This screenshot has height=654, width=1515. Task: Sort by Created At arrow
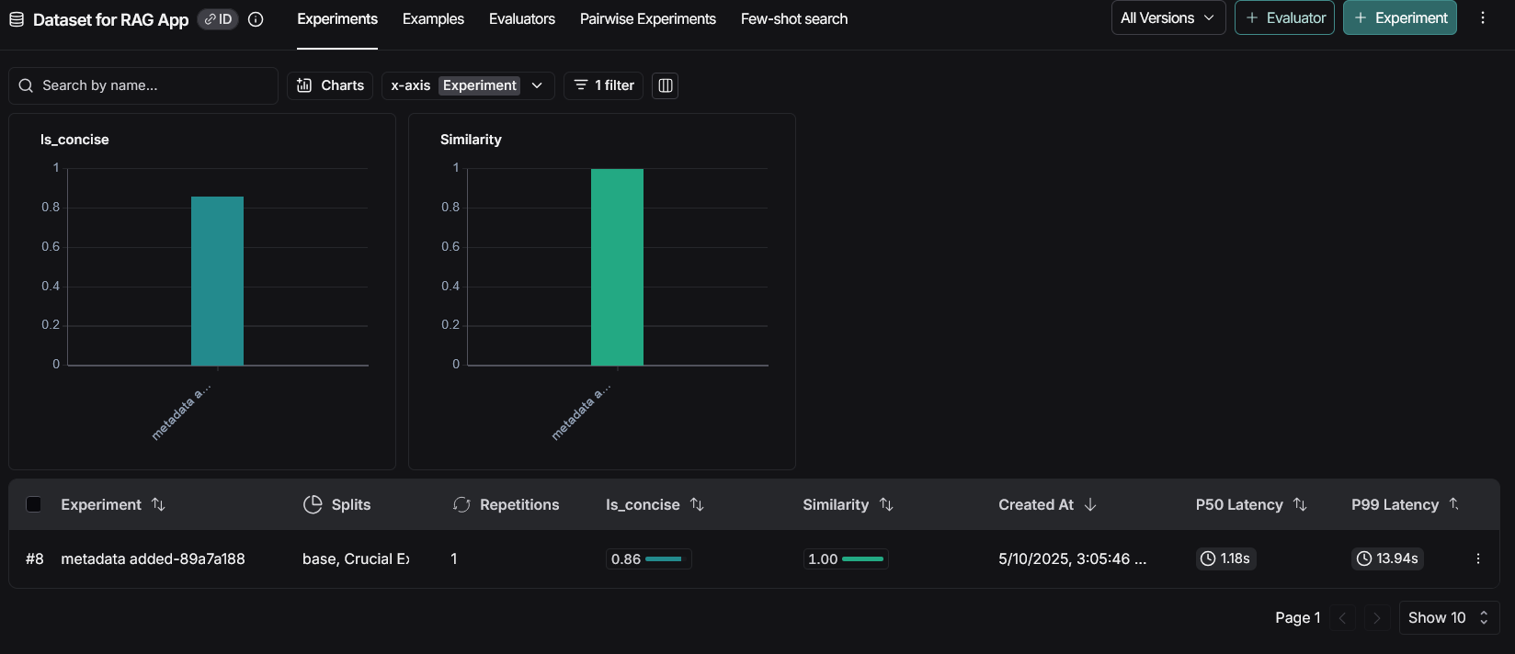tap(1090, 504)
